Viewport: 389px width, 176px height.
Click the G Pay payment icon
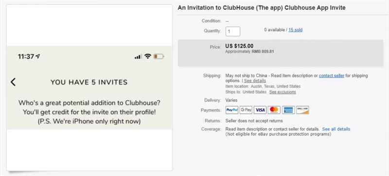pyautogui.click(x=246, y=110)
